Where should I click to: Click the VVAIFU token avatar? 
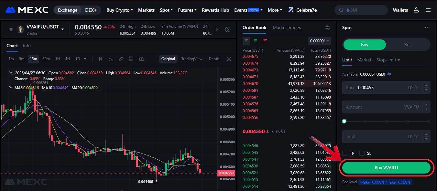20,29
